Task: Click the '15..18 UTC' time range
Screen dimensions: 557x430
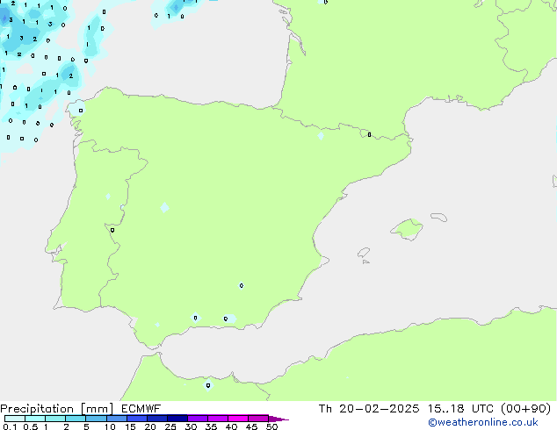Action: pyautogui.click(x=460, y=409)
